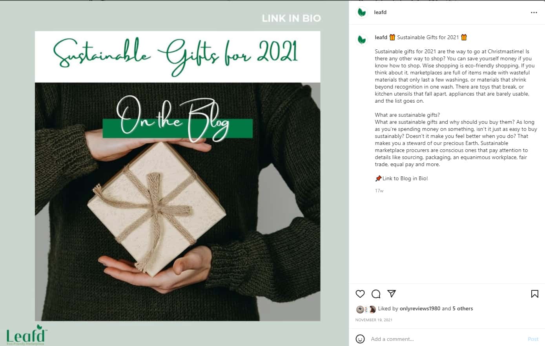The image size is (545, 346).
Task: Open emoji picker in comment box
Action: (x=360, y=339)
